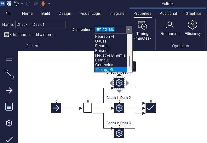Open the Efficiency settings
This screenshot has height=143, width=207.
point(193,28)
